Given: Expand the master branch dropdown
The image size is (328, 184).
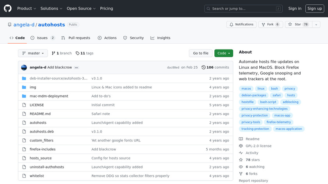Looking at the screenshot, I should pos(33,53).
